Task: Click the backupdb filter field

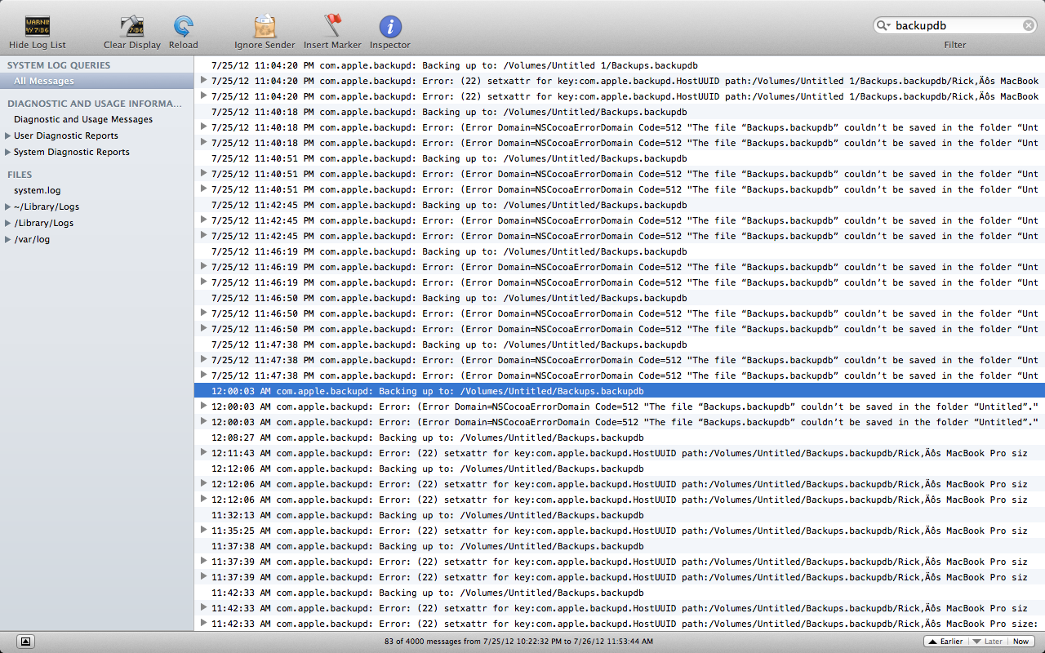Action: pyautogui.click(x=955, y=25)
